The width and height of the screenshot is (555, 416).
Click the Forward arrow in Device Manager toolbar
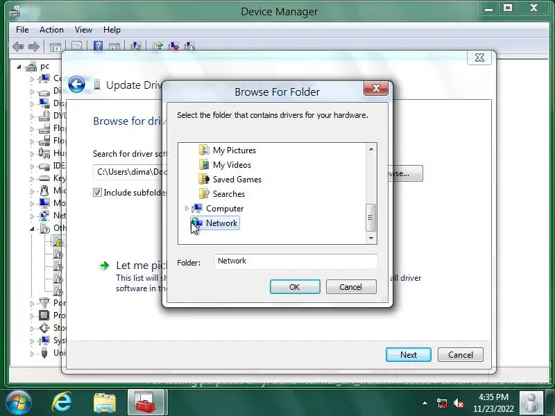click(34, 46)
